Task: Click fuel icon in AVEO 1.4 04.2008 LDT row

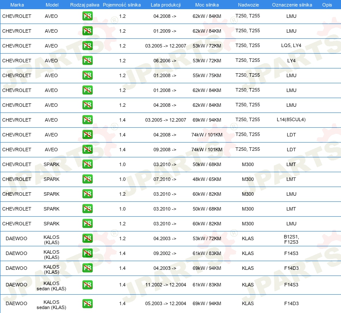Action: pos(87,135)
